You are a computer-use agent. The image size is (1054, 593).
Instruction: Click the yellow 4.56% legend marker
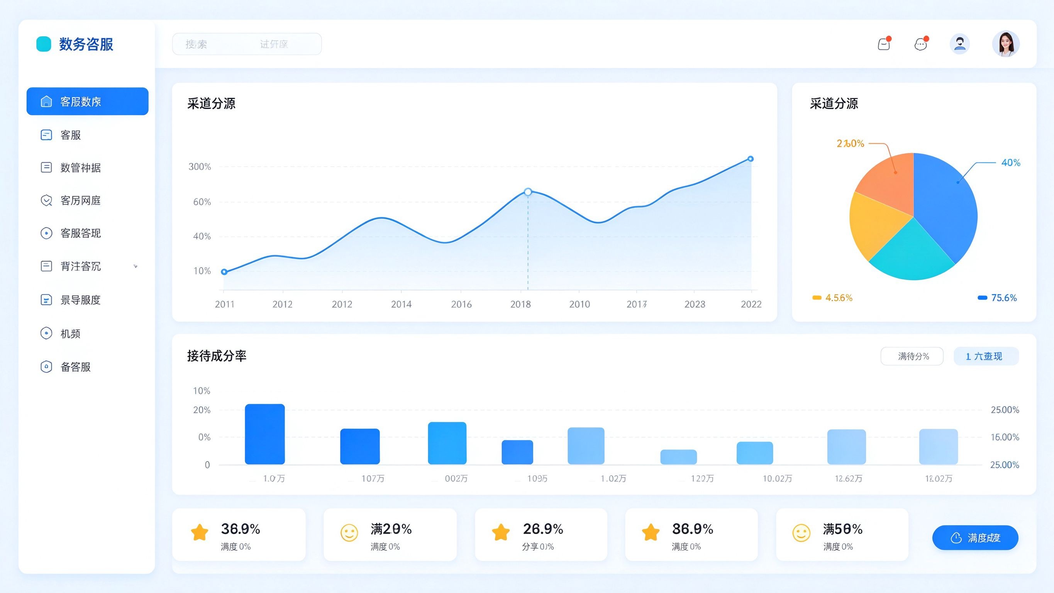(817, 298)
